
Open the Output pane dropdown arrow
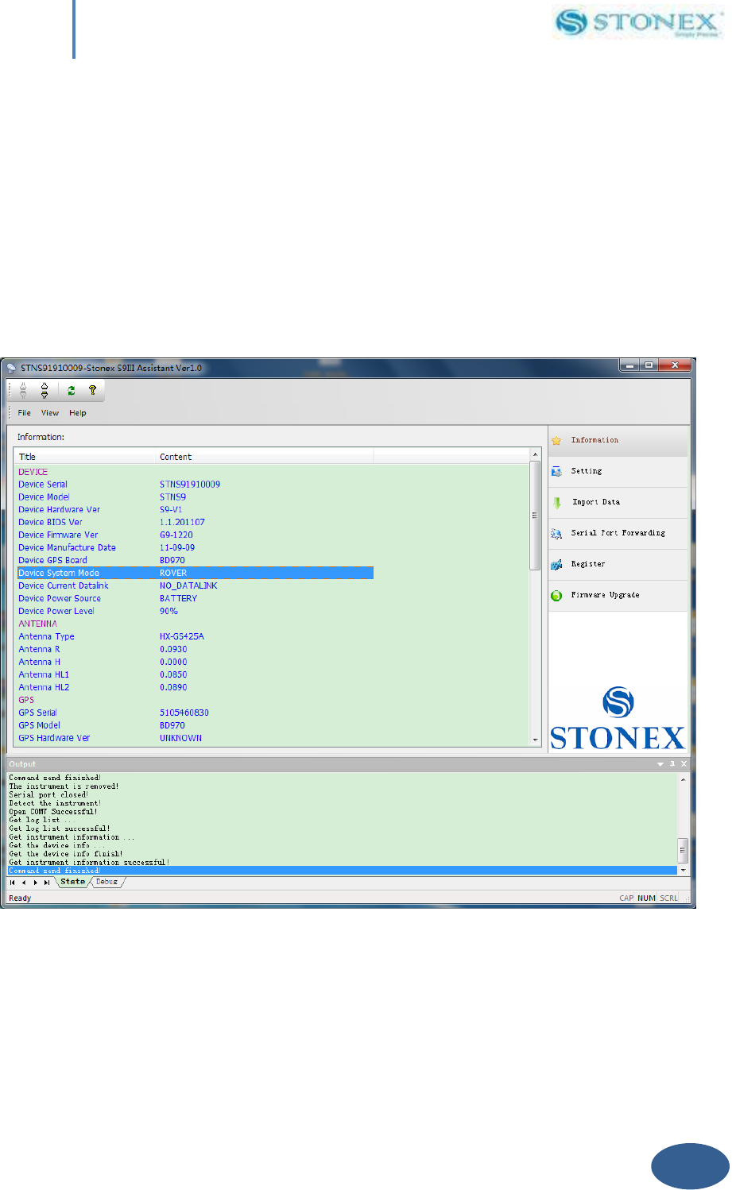(x=660, y=764)
